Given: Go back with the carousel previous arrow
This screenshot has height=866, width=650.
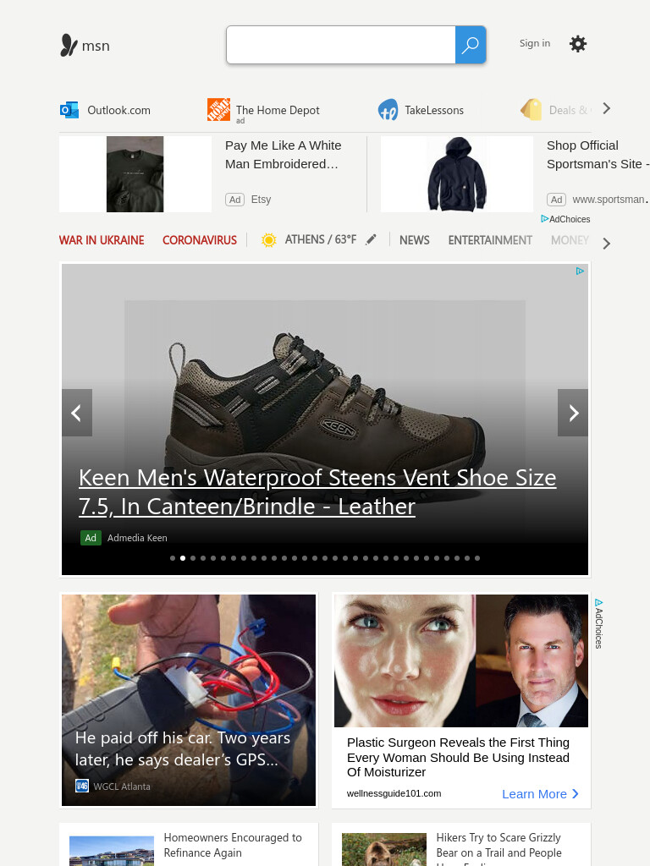Looking at the screenshot, I should tap(77, 413).
